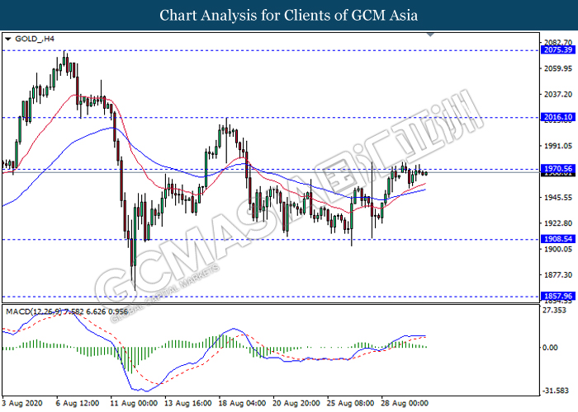
Task: Click the GOLD_,H4 chart title text
Action: point(35,39)
